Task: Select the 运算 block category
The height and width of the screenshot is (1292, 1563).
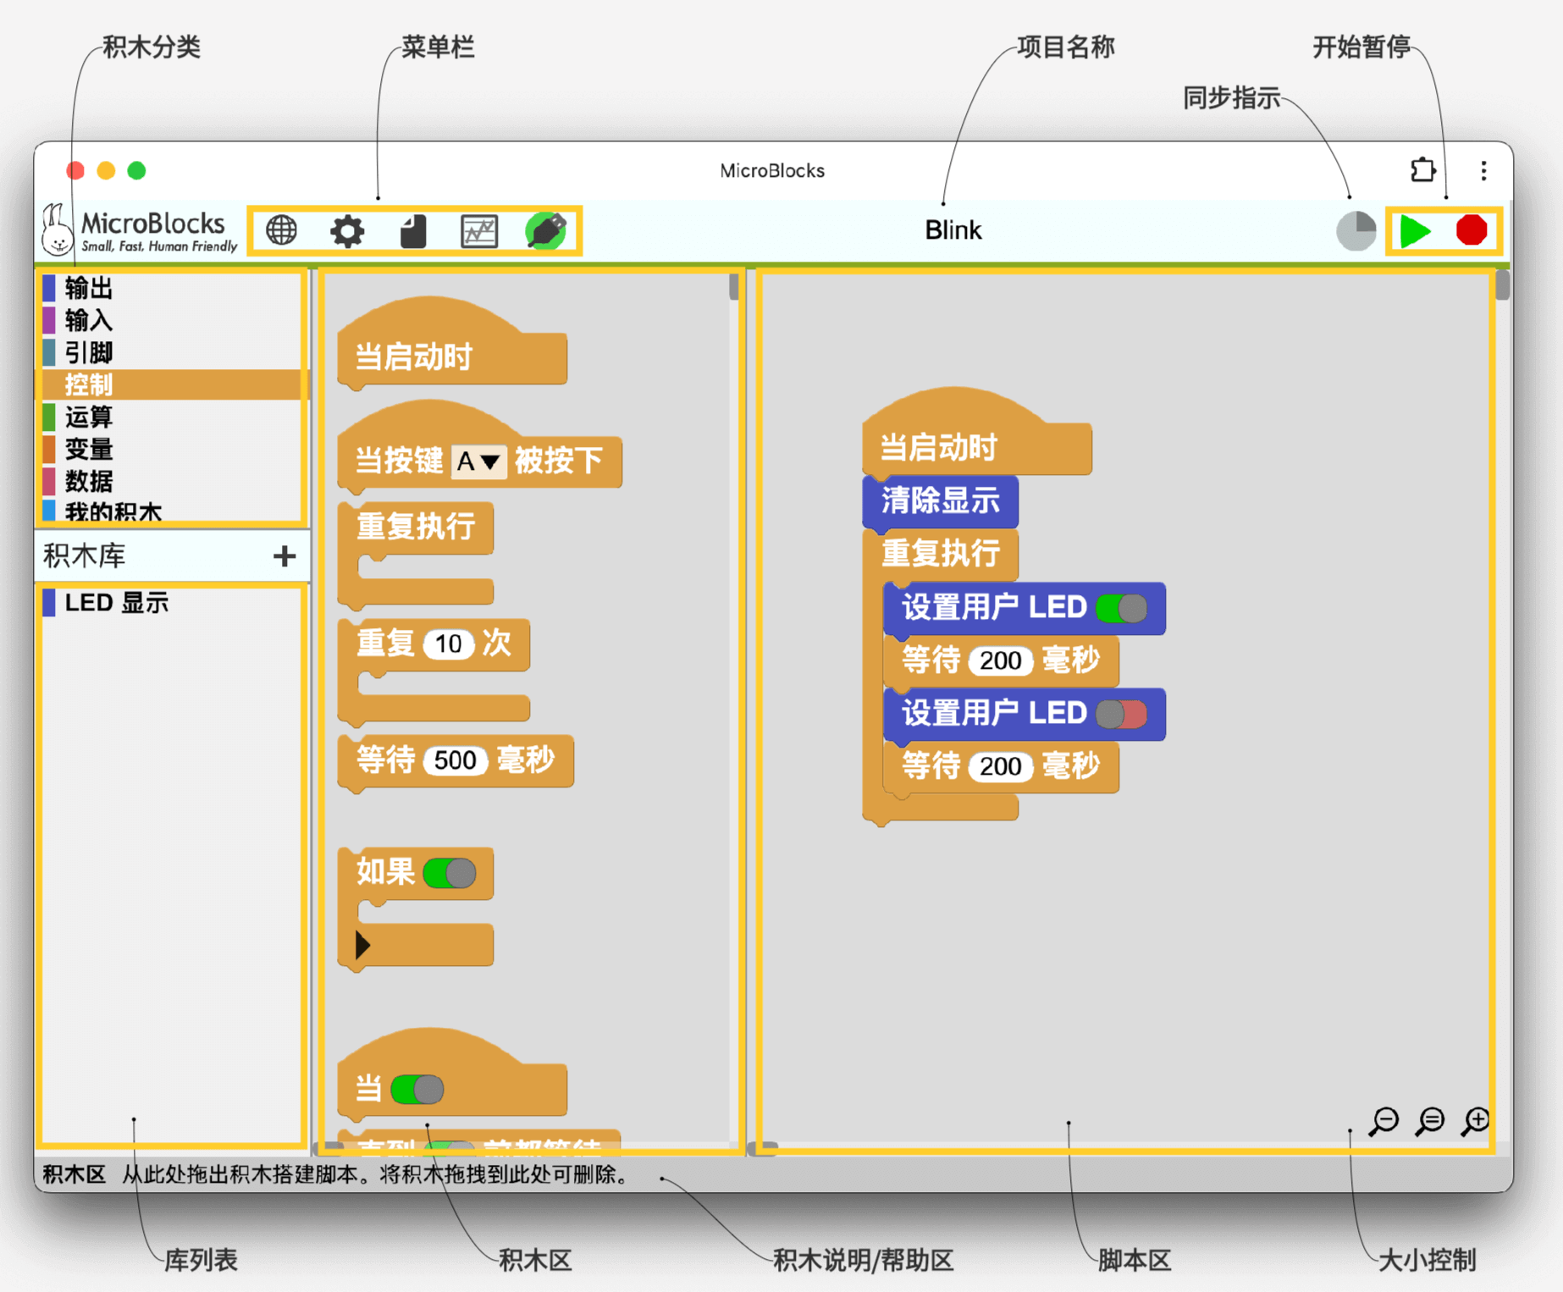Action: coord(172,417)
